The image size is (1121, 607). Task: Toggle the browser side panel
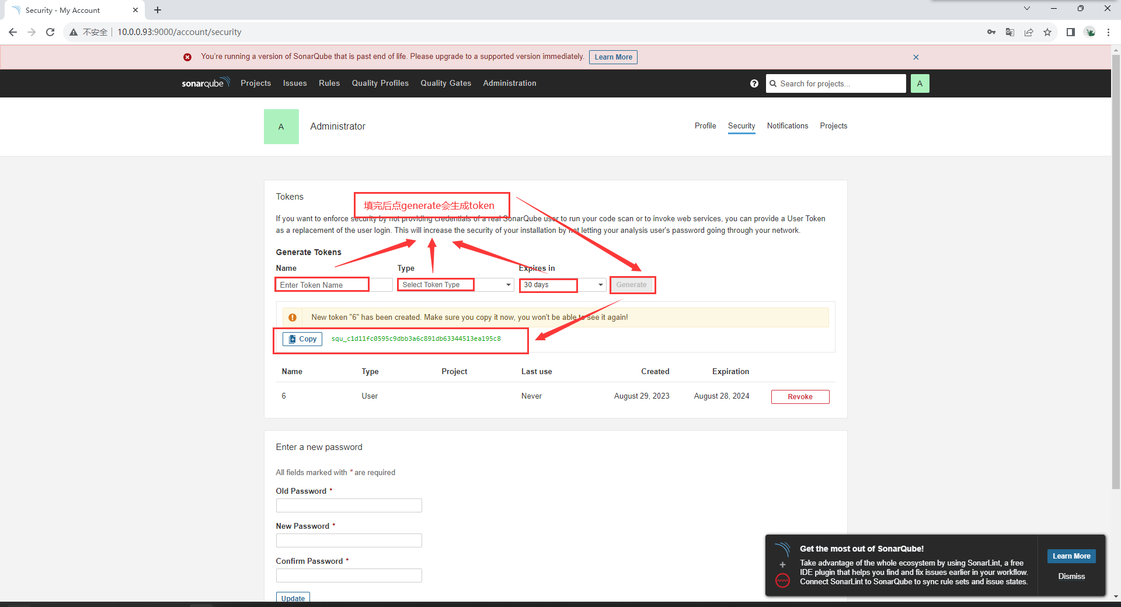(x=1071, y=32)
